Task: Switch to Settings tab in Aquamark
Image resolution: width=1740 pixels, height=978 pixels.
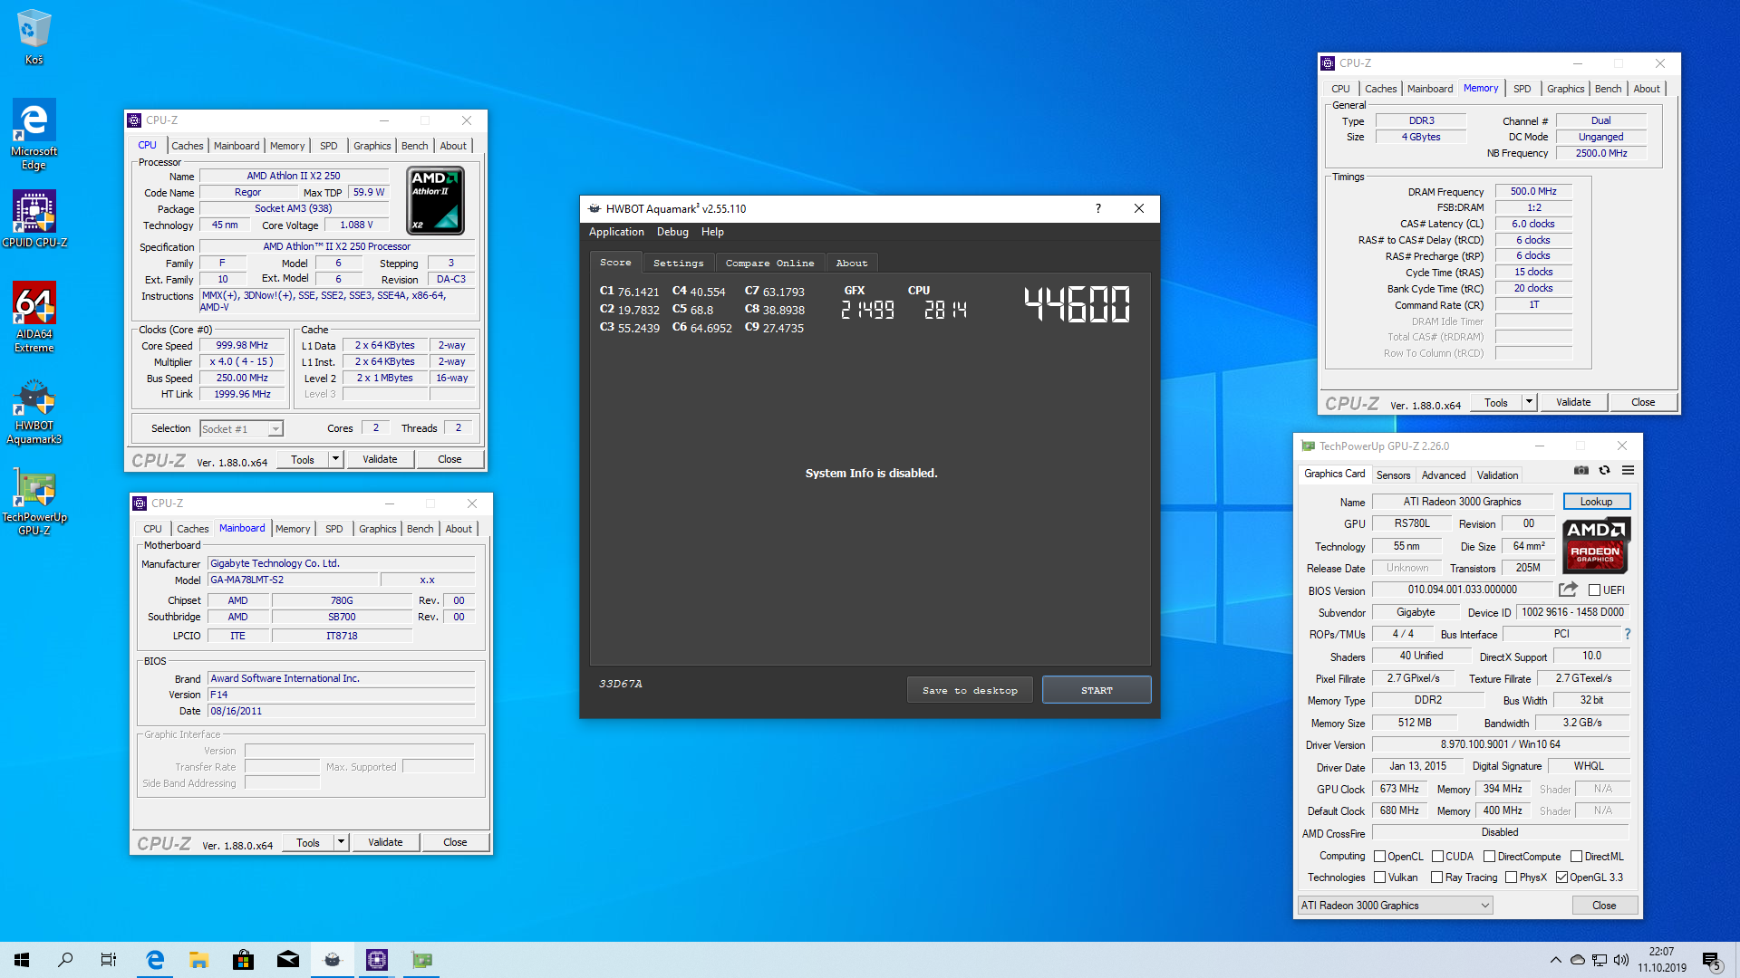Action: tap(678, 263)
